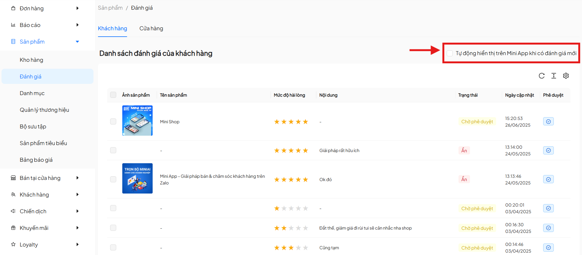Approve the Mini Shop review
This screenshot has height=255, width=582.
click(548, 121)
